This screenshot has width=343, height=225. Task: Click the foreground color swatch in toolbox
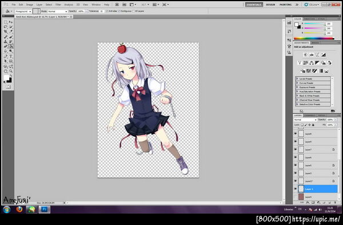(6, 78)
